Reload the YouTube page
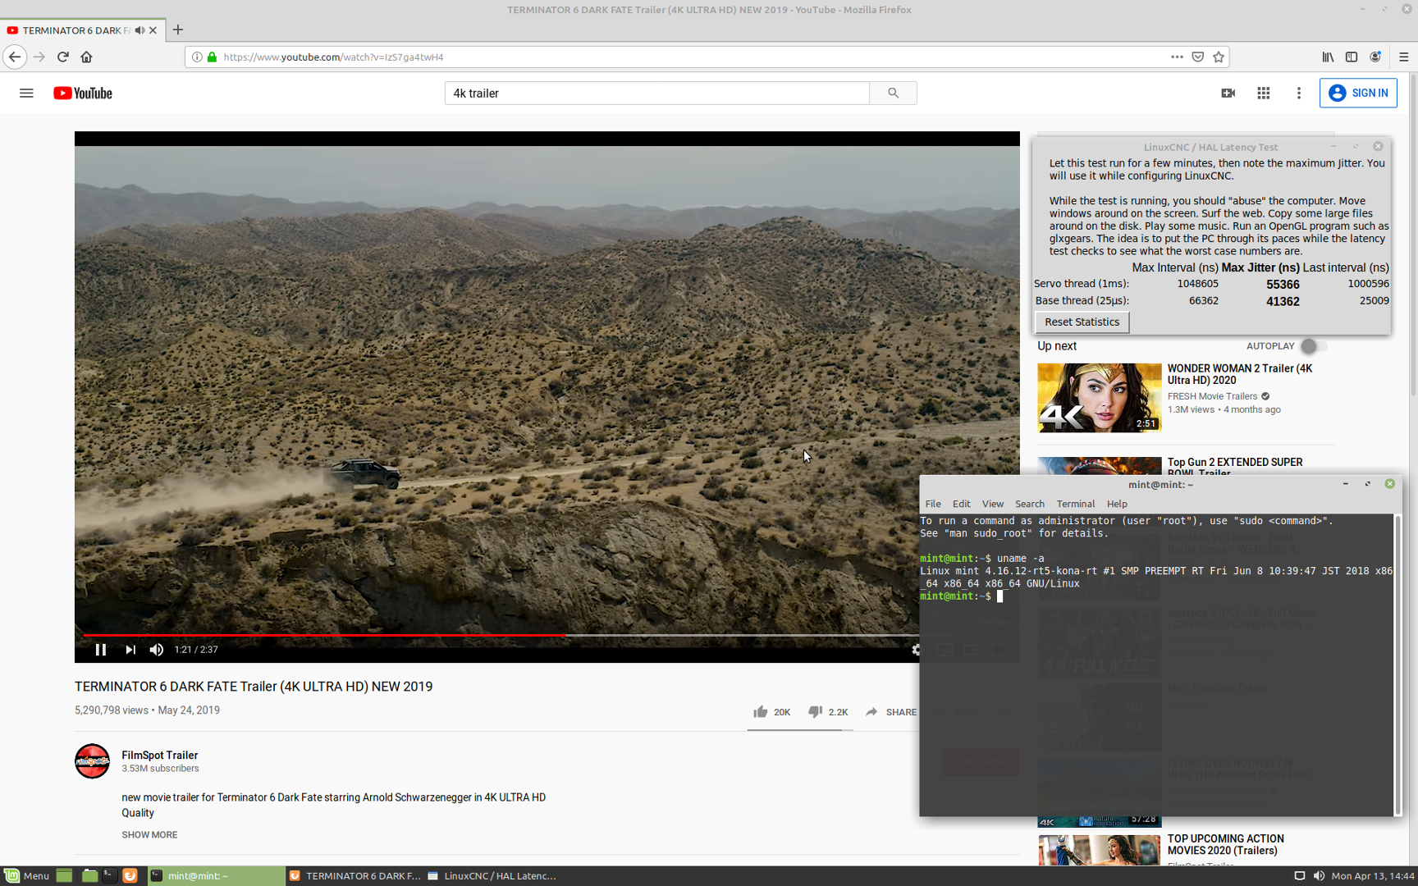1418x886 pixels. click(x=63, y=57)
